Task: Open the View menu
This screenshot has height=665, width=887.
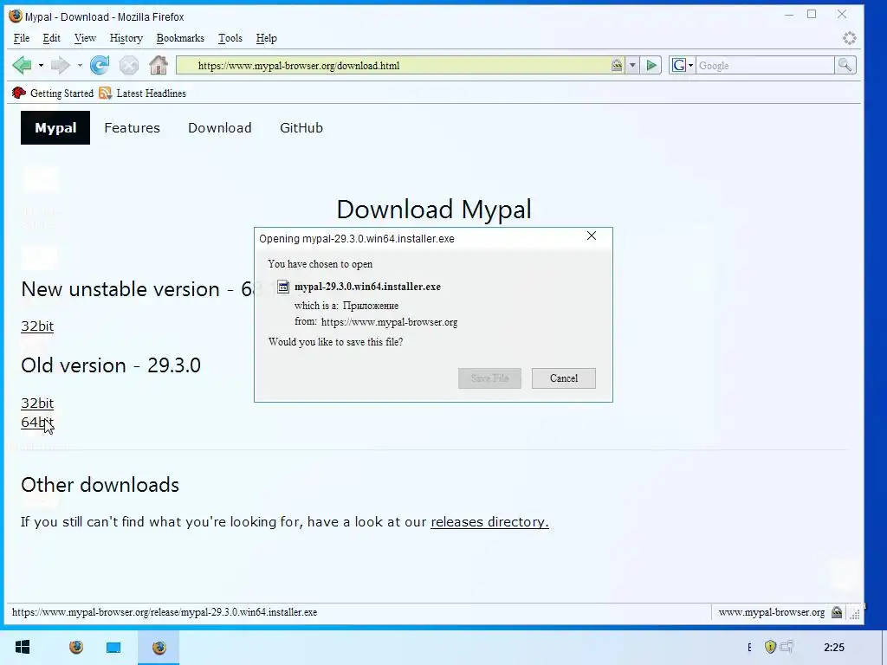Action: (x=85, y=38)
